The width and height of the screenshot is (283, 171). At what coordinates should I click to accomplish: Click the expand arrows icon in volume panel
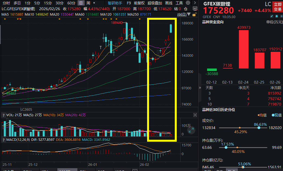(x=191, y=131)
